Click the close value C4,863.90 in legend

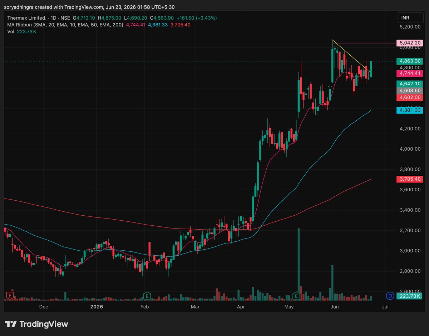(162, 18)
